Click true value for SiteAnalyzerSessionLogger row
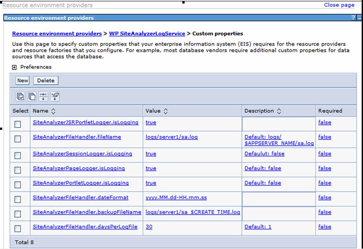The image size is (363, 249). click(x=151, y=153)
